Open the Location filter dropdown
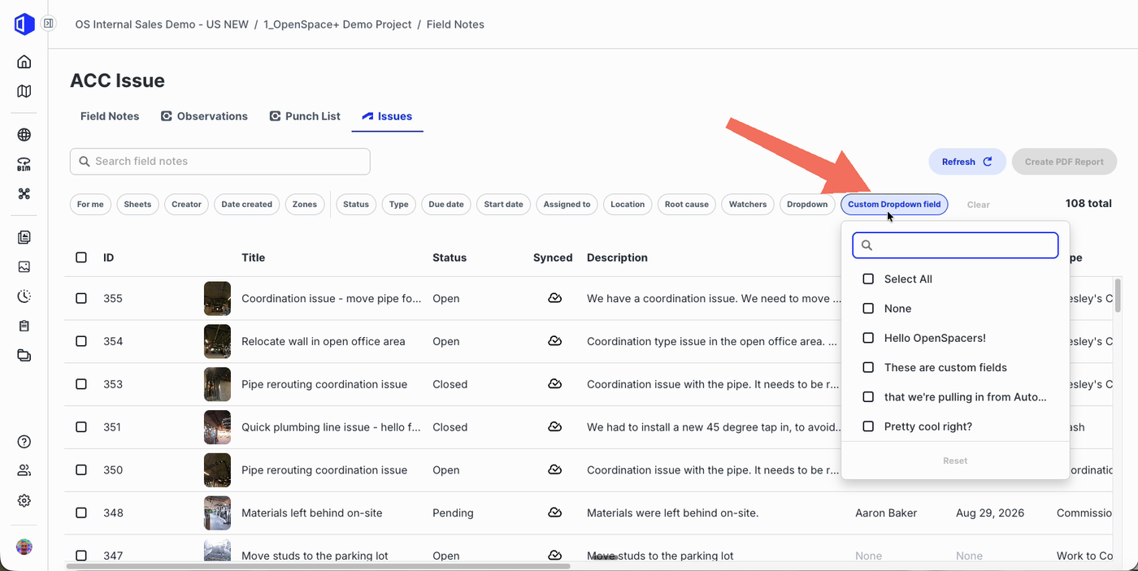Screen dimensions: 1138x571 [x=628, y=205]
